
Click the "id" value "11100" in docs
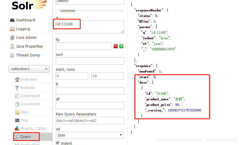click(x=162, y=94)
